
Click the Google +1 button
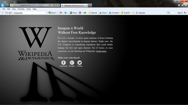168,13
